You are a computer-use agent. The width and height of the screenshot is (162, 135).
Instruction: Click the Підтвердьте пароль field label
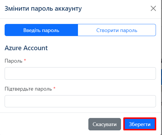pos(28,89)
